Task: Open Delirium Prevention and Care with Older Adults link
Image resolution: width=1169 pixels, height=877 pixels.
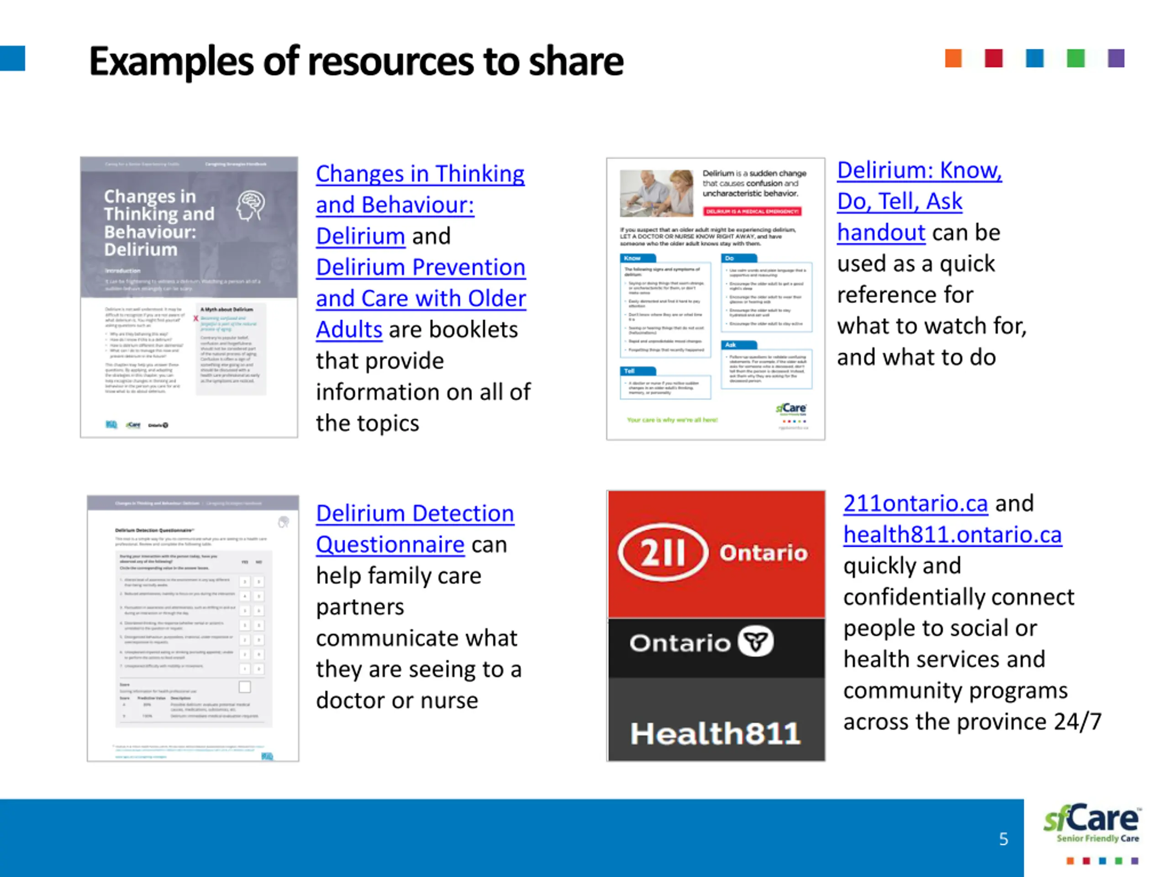Action: point(421,298)
